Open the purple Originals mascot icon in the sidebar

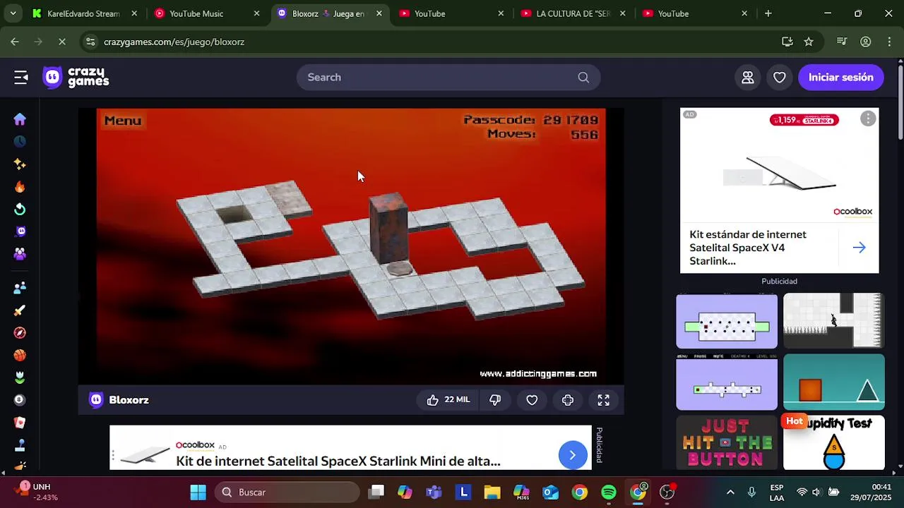[20, 231]
